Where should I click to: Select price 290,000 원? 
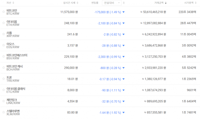coord(71,68)
